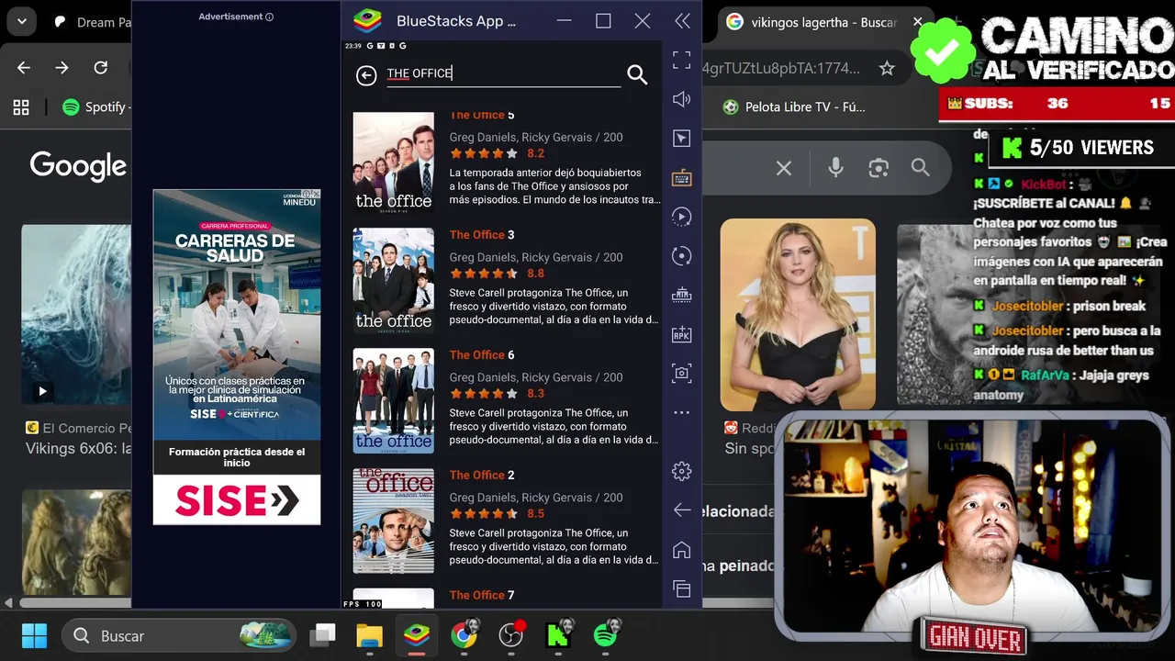Click the Chrome forward navigation arrow
Image resolution: width=1175 pixels, height=661 pixels.
62,68
